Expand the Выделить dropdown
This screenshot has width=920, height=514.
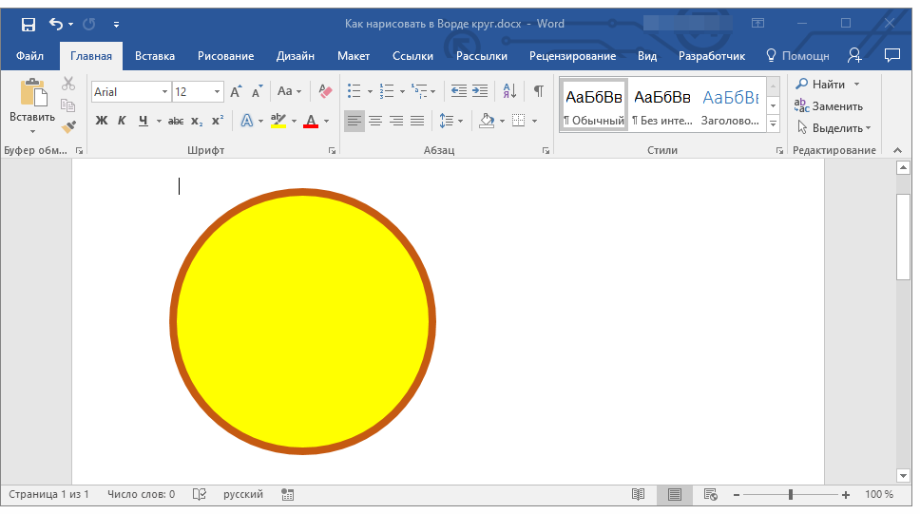coord(834,128)
